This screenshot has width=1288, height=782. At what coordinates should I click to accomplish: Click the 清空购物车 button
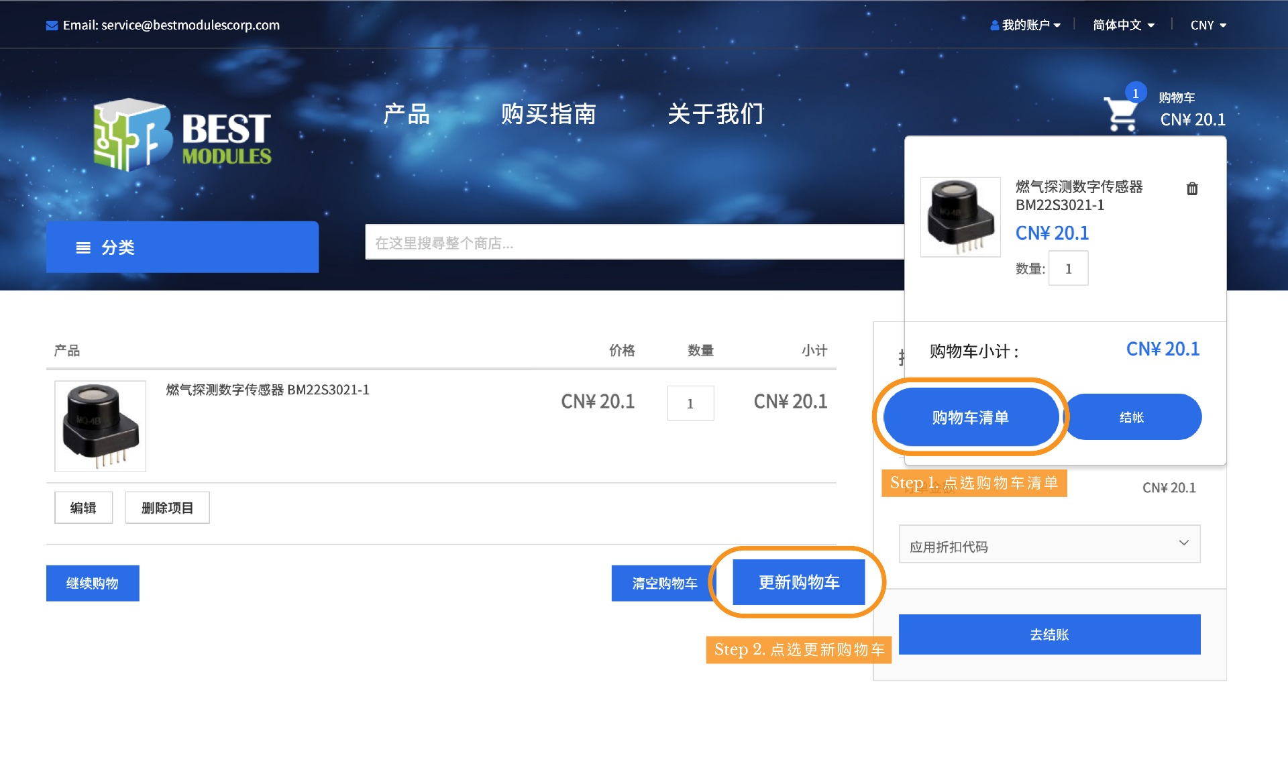(664, 583)
